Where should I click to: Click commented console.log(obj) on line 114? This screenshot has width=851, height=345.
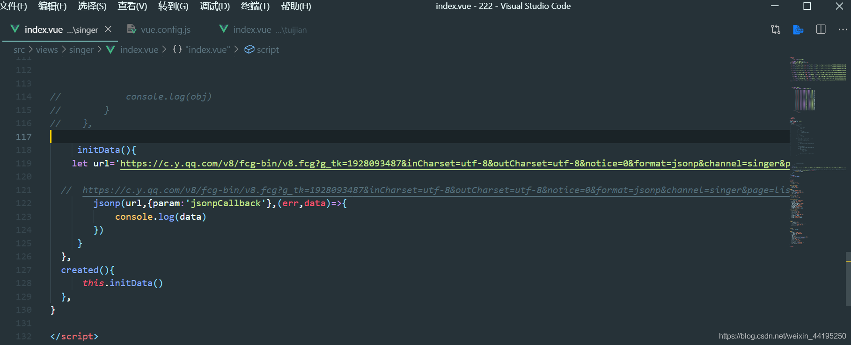pos(169,97)
